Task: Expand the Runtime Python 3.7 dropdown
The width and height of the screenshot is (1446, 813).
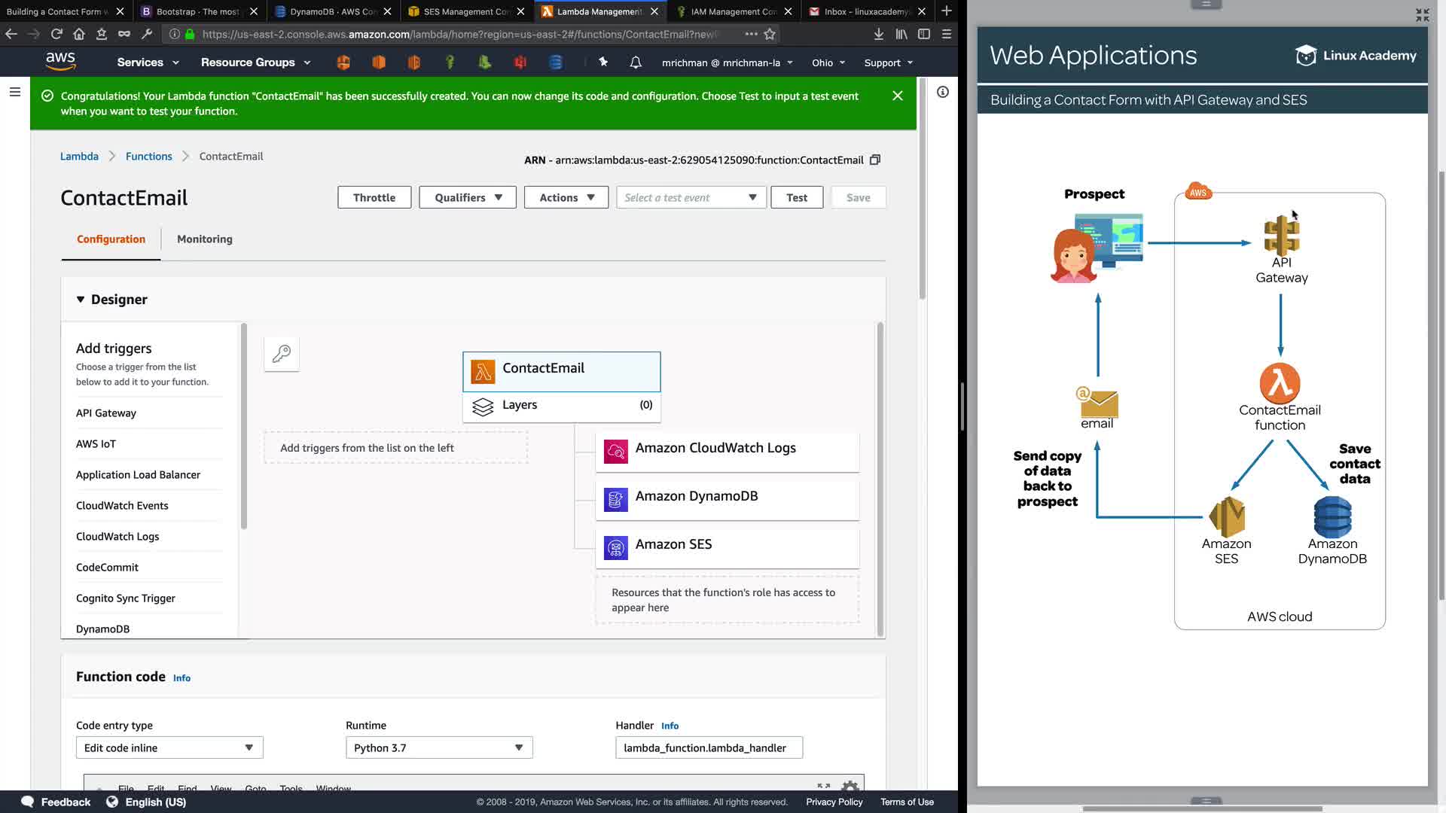Action: (x=438, y=748)
